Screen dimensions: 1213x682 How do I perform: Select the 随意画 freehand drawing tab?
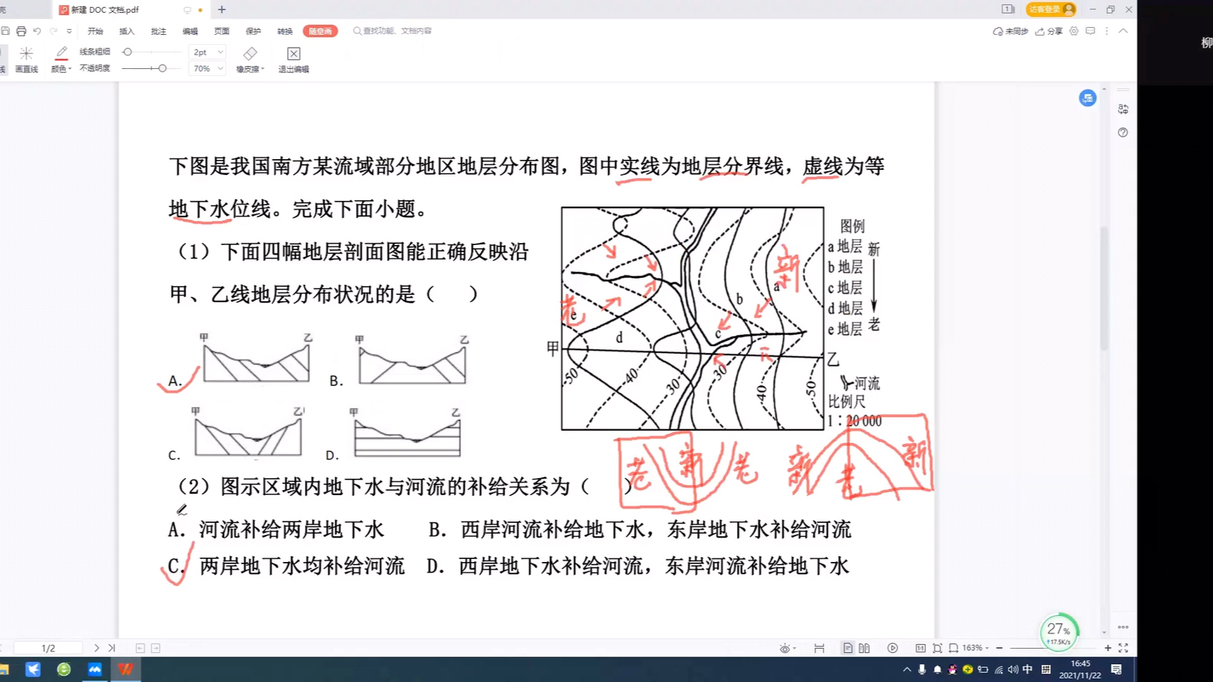point(320,31)
